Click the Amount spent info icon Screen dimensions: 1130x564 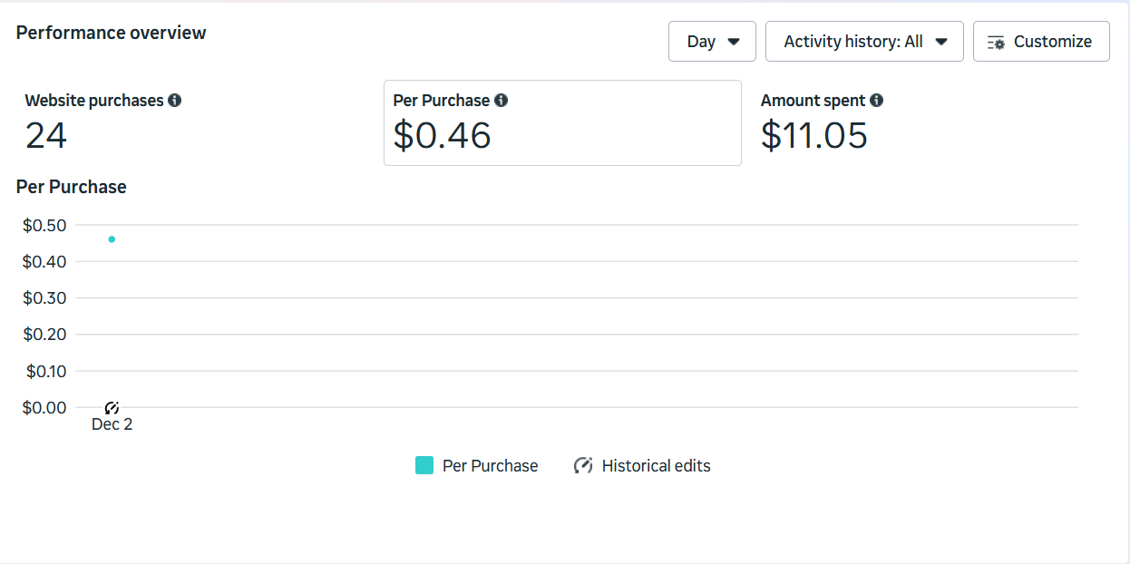pos(876,101)
